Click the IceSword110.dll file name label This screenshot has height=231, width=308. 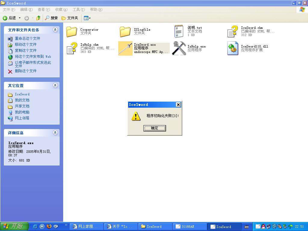[x=254, y=46]
